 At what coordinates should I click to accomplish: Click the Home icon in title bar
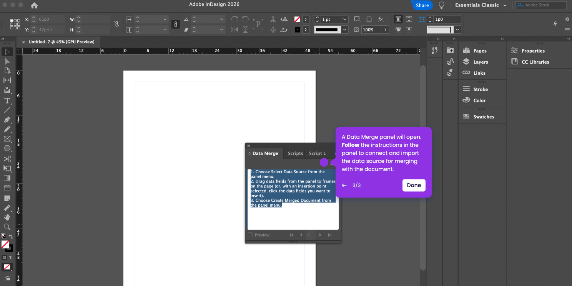(34, 5)
